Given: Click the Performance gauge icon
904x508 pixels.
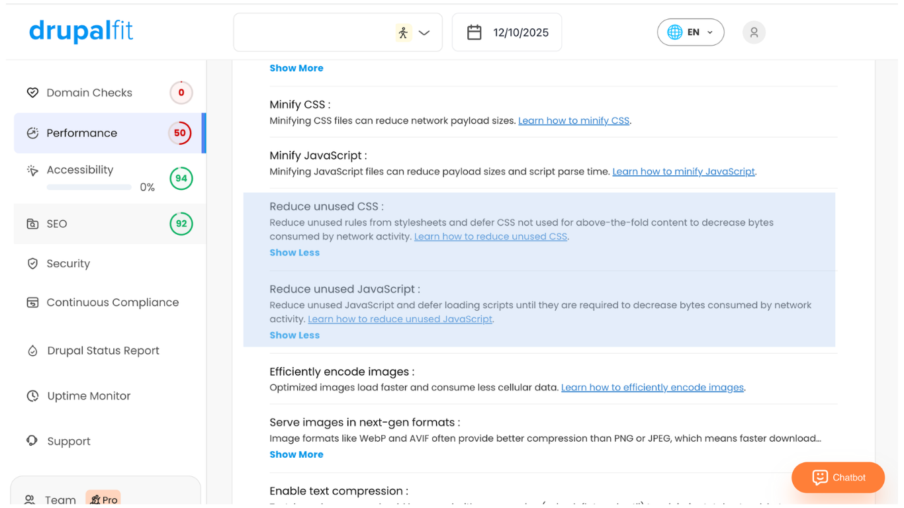Looking at the screenshot, I should [32, 133].
